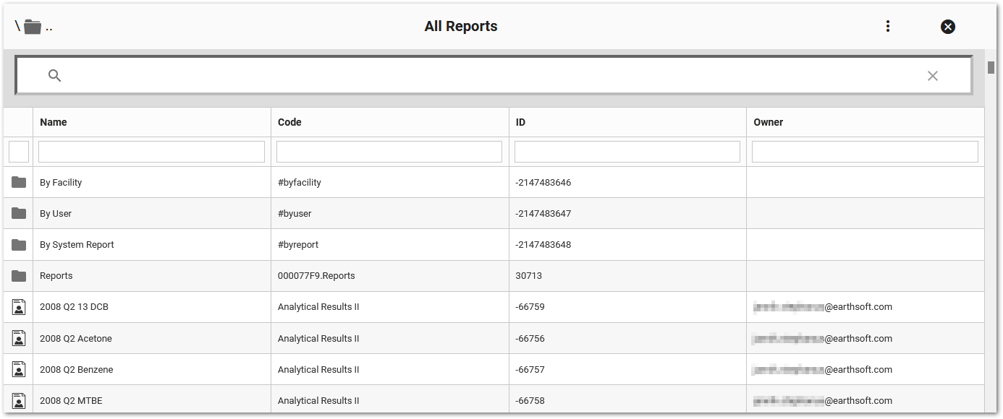Click the folder icon beside the Reports row
This screenshot has width=1003, height=419.
(18, 275)
